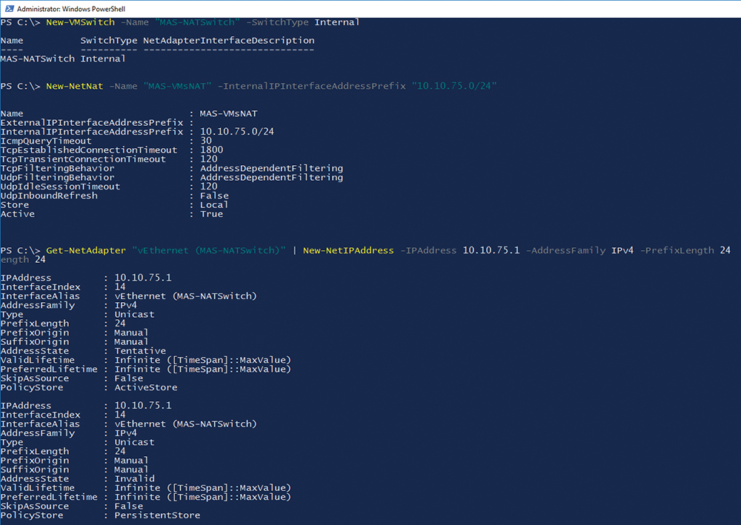Click the Store property value Local
741x525 pixels.
pyautogui.click(x=214, y=204)
